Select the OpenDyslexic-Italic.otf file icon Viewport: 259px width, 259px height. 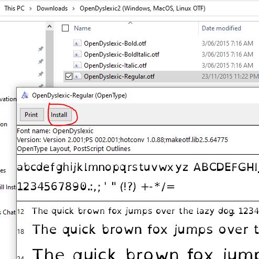tap(77, 66)
